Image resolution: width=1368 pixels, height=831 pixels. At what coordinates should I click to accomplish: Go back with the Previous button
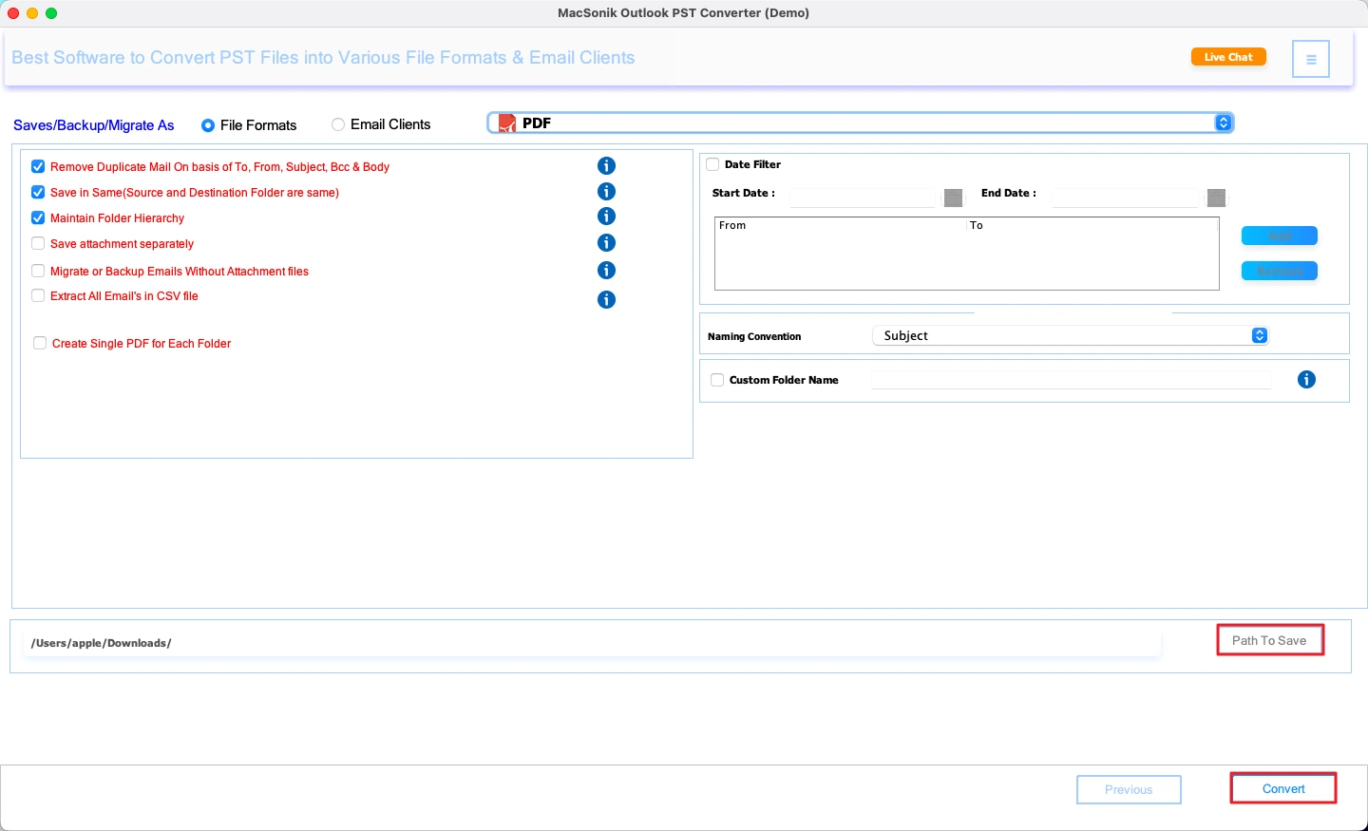pos(1129,789)
